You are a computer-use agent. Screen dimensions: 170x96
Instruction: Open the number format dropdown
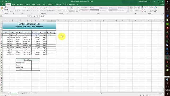click(x=67, y=8)
